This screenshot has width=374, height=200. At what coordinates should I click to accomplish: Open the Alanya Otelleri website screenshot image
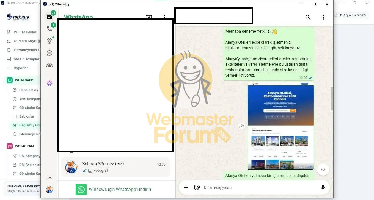pyautogui.click(x=280, y=126)
